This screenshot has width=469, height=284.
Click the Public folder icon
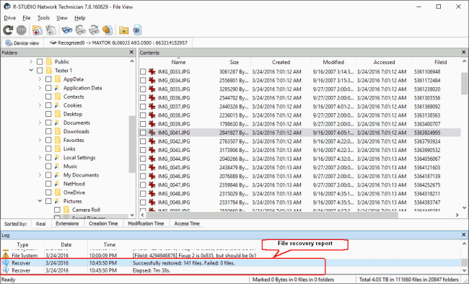click(49, 61)
